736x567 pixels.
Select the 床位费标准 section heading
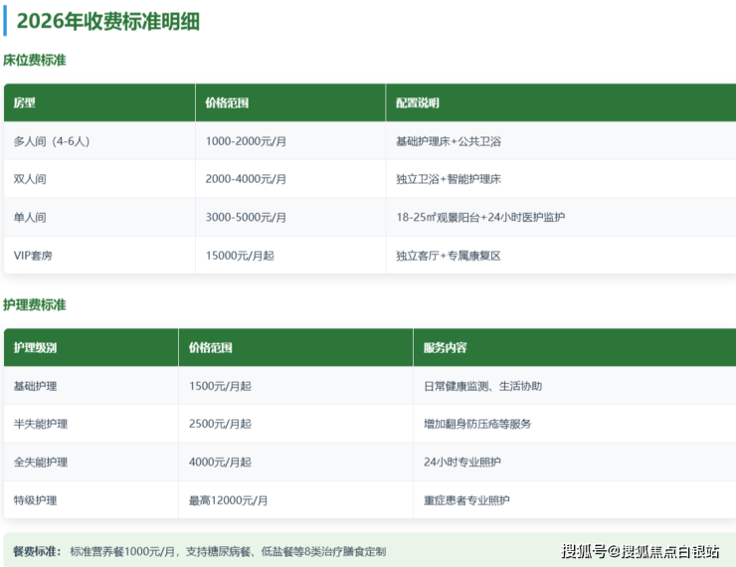pos(35,61)
